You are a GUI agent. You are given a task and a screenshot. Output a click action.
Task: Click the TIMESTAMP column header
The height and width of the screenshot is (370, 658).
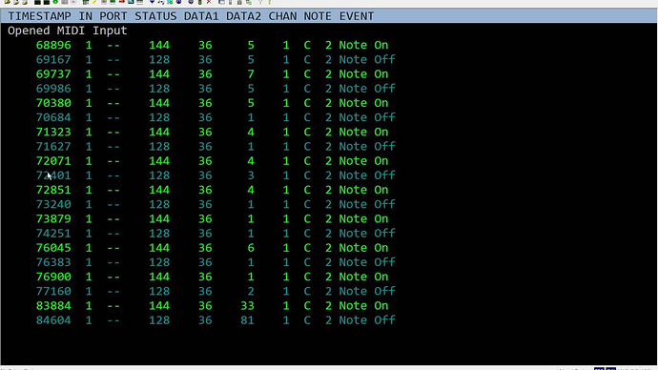tap(39, 16)
